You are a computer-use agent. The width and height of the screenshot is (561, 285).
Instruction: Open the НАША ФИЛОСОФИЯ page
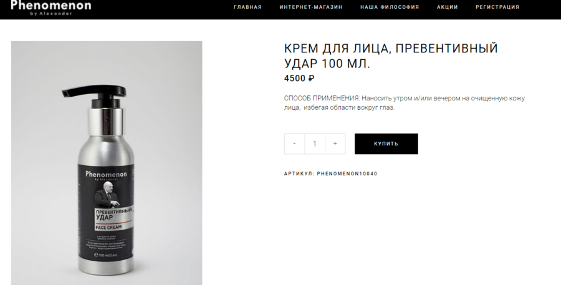point(390,7)
